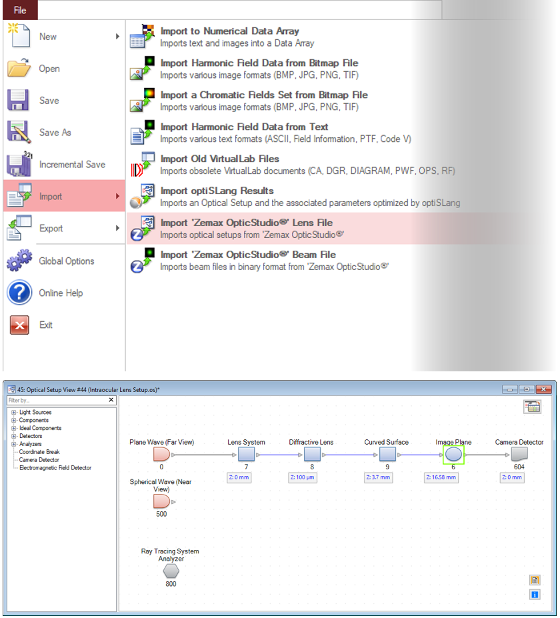Select the Image Plane node

pos(453,455)
